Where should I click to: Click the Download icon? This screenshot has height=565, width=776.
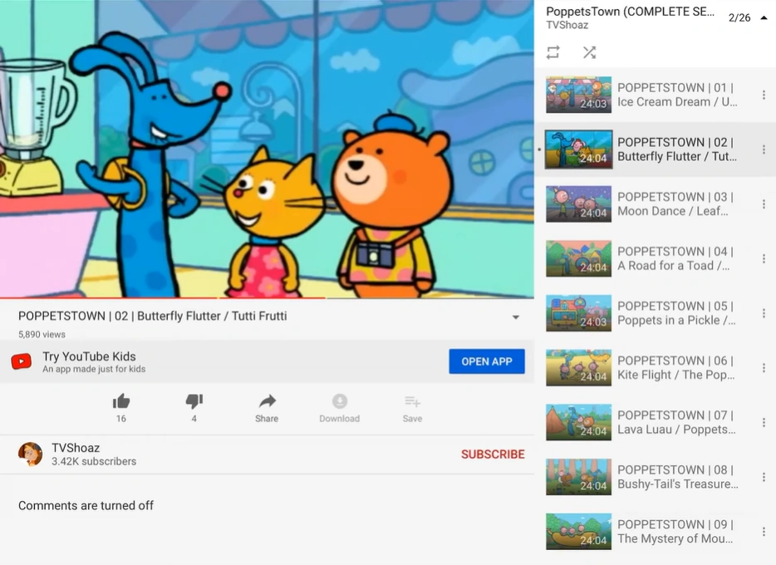click(x=340, y=401)
